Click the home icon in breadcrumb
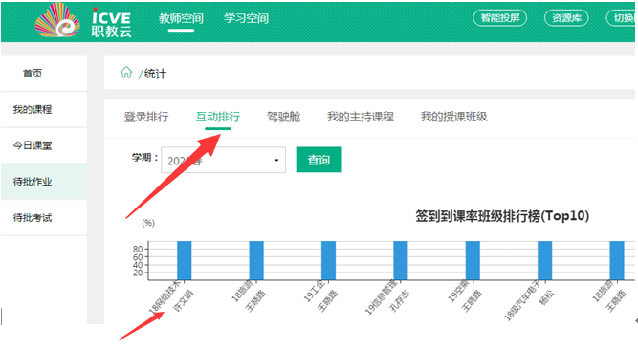 [126, 73]
